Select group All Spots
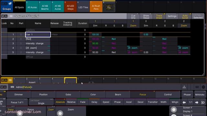 [x=19, y=6]
